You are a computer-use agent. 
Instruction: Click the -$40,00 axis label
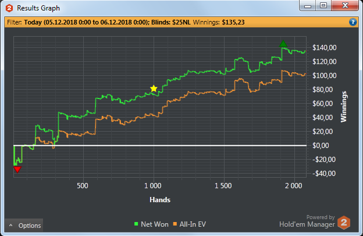coord(324,174)
